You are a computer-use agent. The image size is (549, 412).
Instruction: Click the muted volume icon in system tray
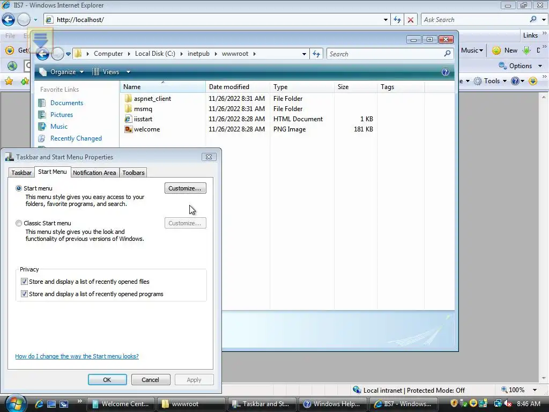pyautogui.click(x=507, y=403)
